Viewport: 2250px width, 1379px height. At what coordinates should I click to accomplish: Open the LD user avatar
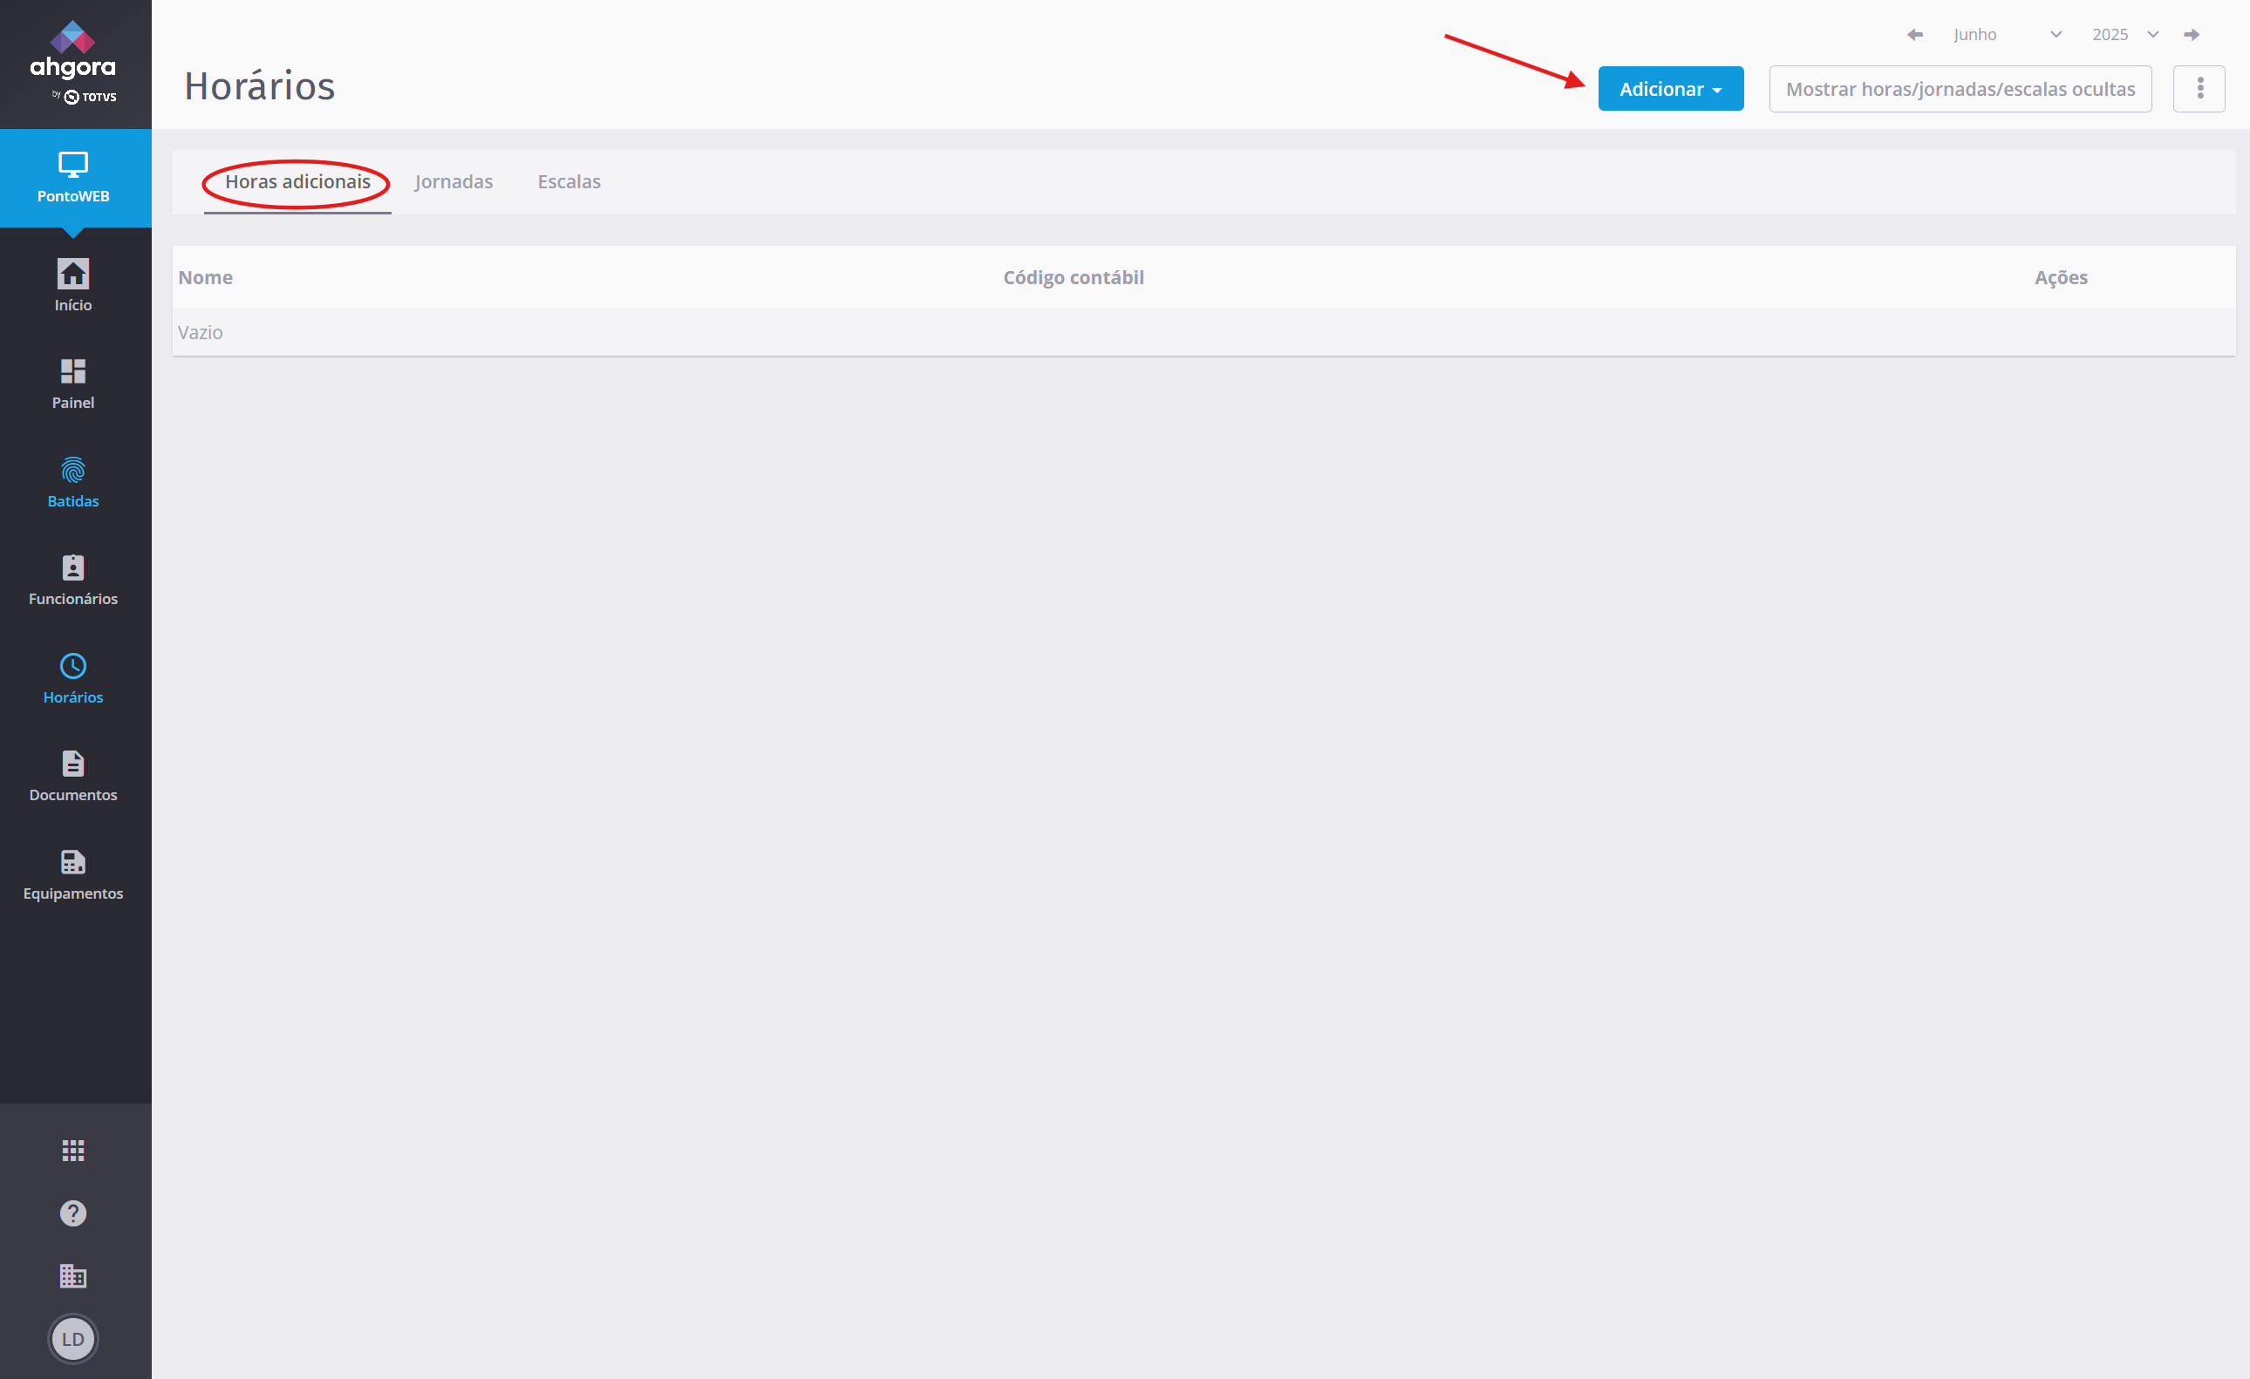click(73, 1339)
